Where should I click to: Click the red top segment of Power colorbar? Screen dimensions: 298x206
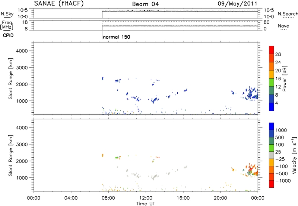[x=272, y=50]
